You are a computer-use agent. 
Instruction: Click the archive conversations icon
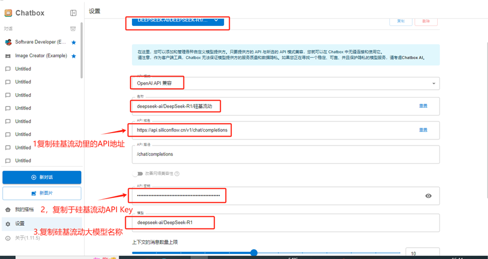click(73, 29)
